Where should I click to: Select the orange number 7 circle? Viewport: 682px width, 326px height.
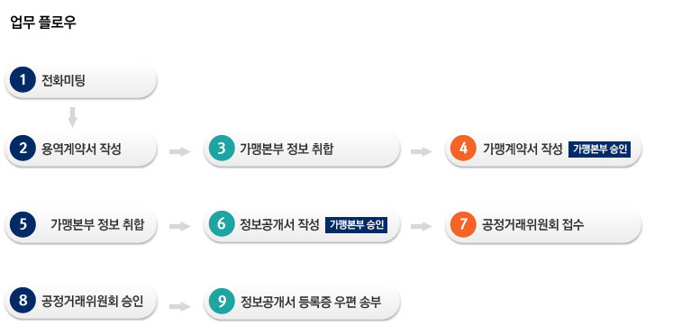point(463,225)
